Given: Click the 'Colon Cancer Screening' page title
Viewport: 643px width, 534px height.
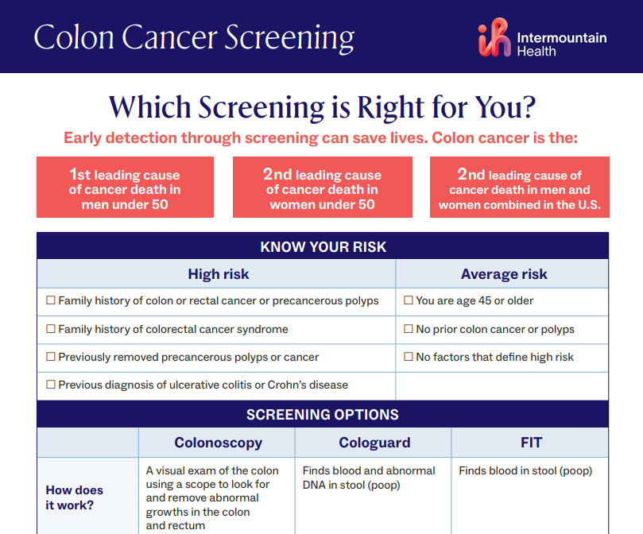Looking at the screenshot, I should tap(194, 37).
